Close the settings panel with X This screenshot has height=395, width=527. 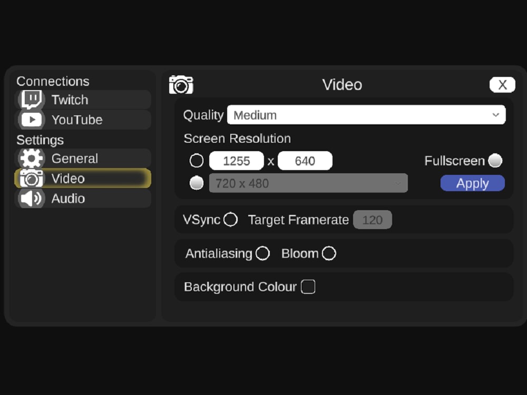[502, 85]
